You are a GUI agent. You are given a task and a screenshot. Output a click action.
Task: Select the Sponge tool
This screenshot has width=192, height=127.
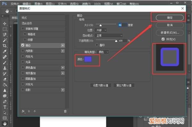coord(5,96)
